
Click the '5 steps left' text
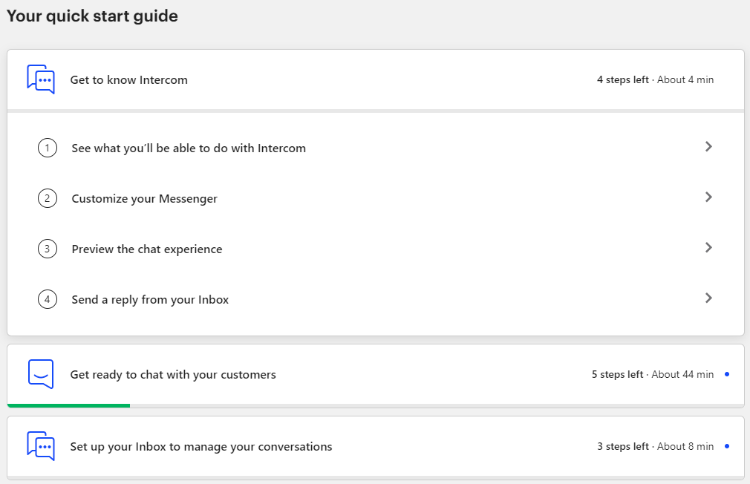(x=618, y=374)
